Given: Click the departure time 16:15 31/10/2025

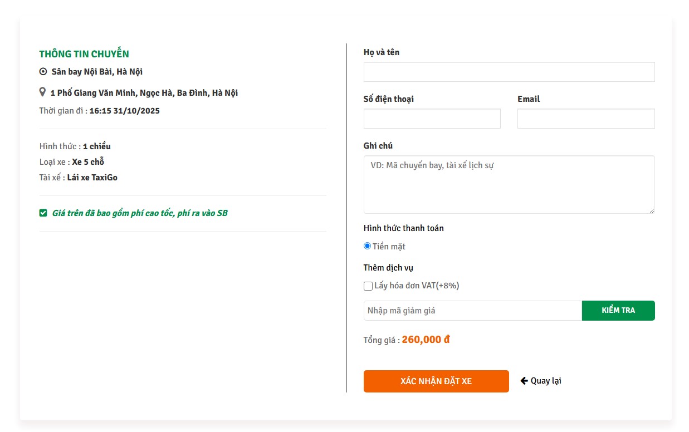Looking at the screenshot, I should 124,111.
